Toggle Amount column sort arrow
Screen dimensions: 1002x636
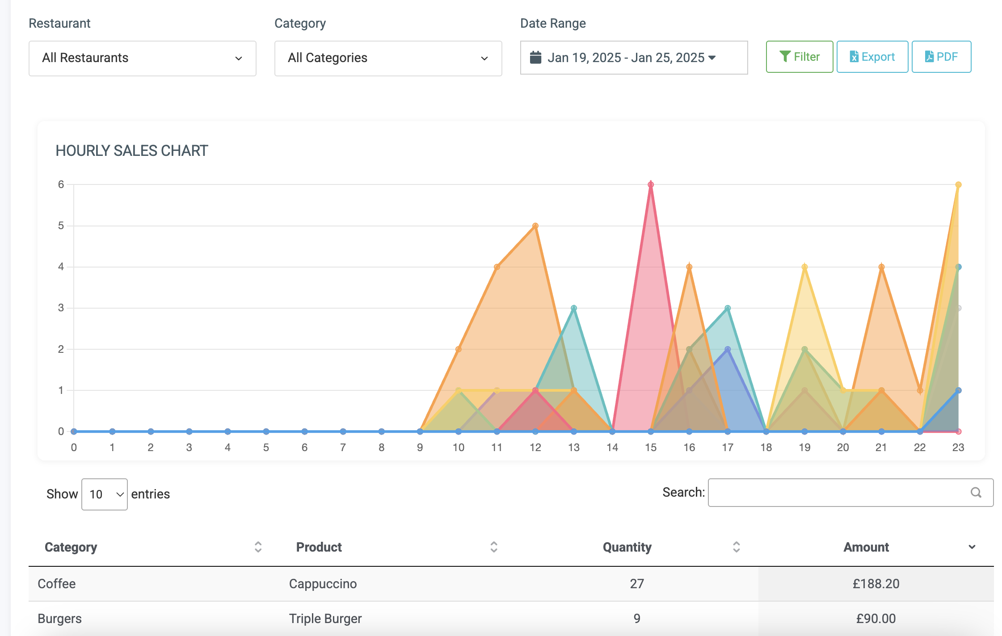click(972, 547)
